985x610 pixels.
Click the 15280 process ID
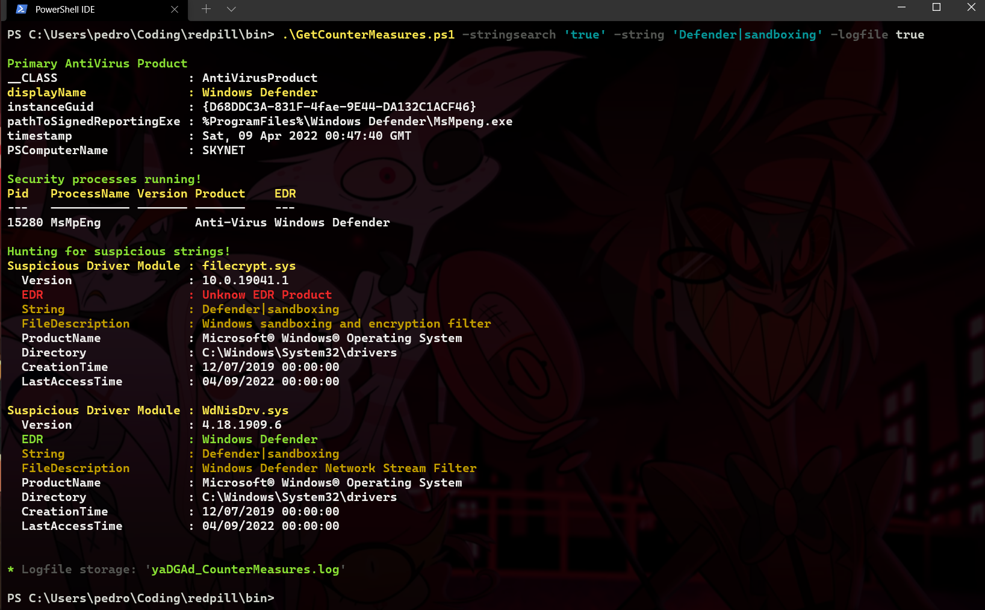25,222
